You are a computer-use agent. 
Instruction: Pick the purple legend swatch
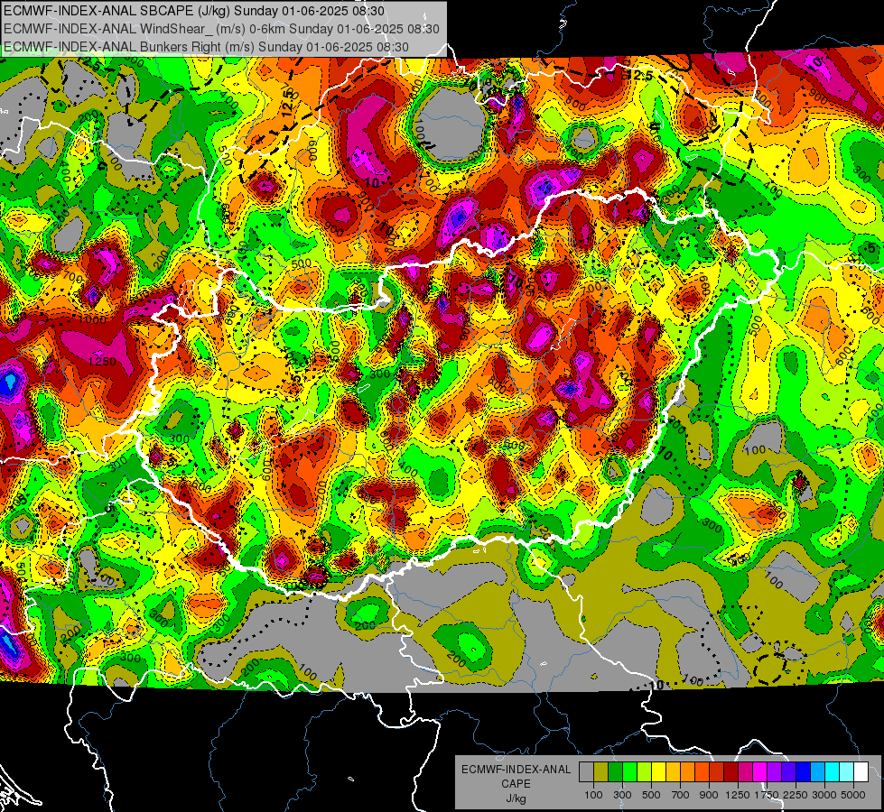(775, 771)
